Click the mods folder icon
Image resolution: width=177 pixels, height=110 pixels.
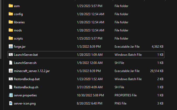point(11,30)
